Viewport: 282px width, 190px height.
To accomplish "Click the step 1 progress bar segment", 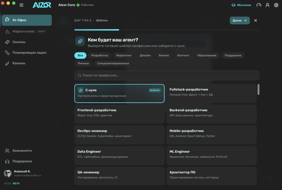I will click(97, 30).
